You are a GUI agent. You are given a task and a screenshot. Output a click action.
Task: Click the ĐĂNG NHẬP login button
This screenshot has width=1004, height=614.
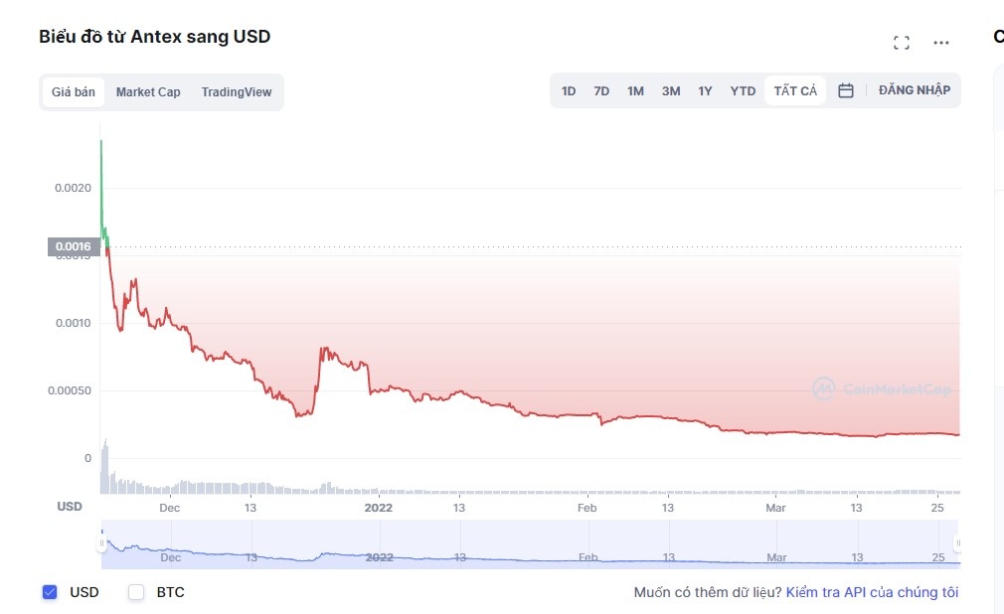(x=915, y=90)
